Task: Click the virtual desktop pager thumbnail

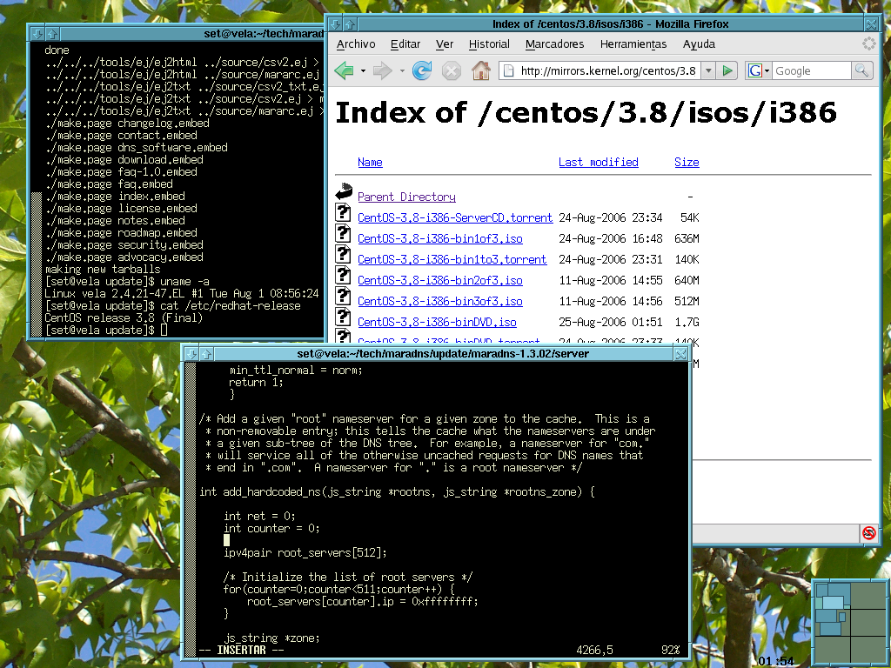Action: pyautogui.click(x=850, y=623)
